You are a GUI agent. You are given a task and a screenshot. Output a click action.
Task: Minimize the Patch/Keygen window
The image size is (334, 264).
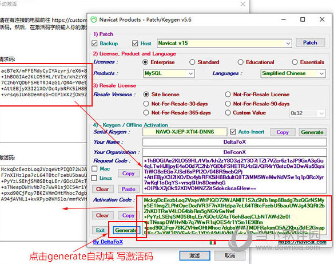(284, 19)
